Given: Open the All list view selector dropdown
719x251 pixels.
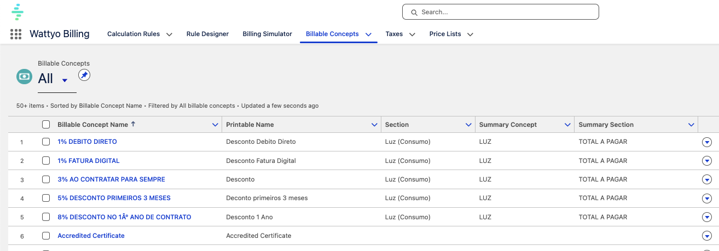Looking at the screenshot, I should click(x=65, y=80).
